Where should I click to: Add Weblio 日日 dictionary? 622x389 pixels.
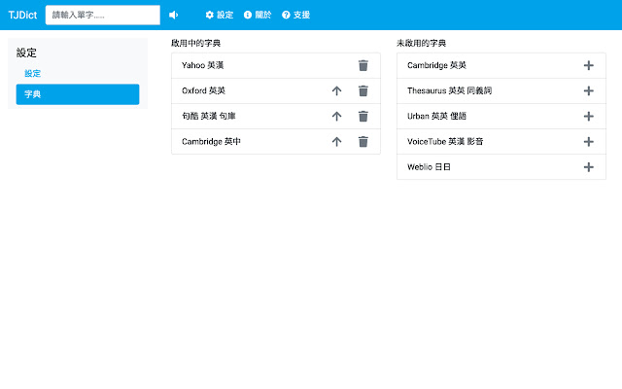click(x=588, y=166)
